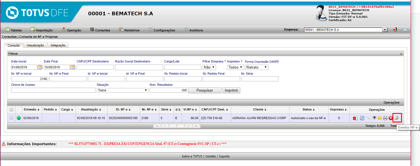Click status text Autorizado o uso da NF-e

click(x=308, y=118)
